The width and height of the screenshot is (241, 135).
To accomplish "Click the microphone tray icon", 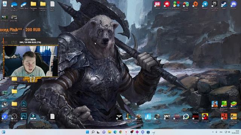I will (x=217, y=132).
